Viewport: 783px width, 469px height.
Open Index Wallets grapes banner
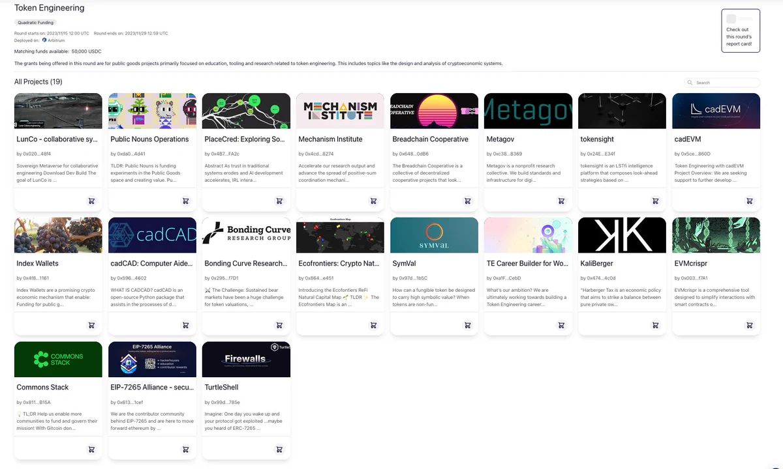click(58, 235)
